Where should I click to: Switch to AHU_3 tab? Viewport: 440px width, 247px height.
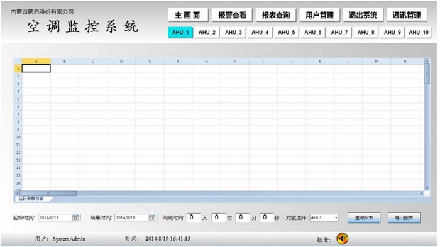tap(233, 33)
